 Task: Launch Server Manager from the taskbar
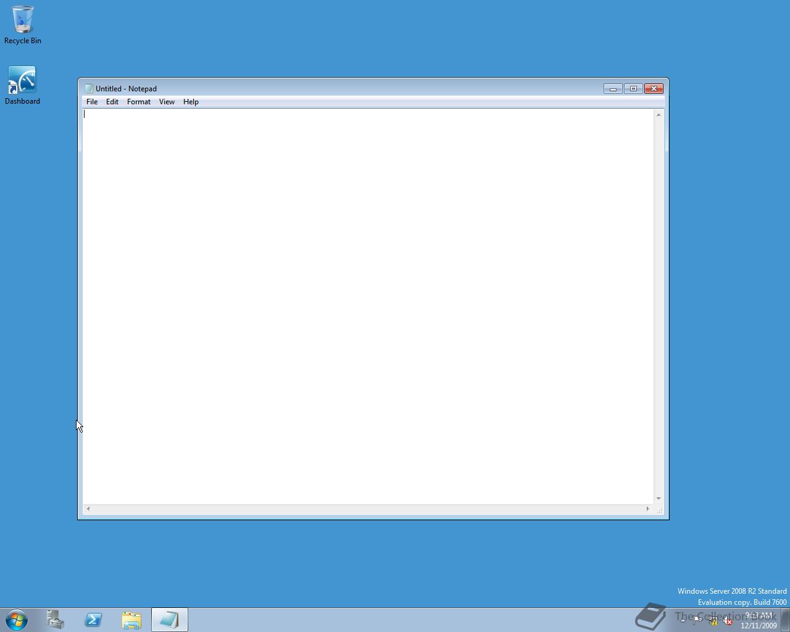55,620
